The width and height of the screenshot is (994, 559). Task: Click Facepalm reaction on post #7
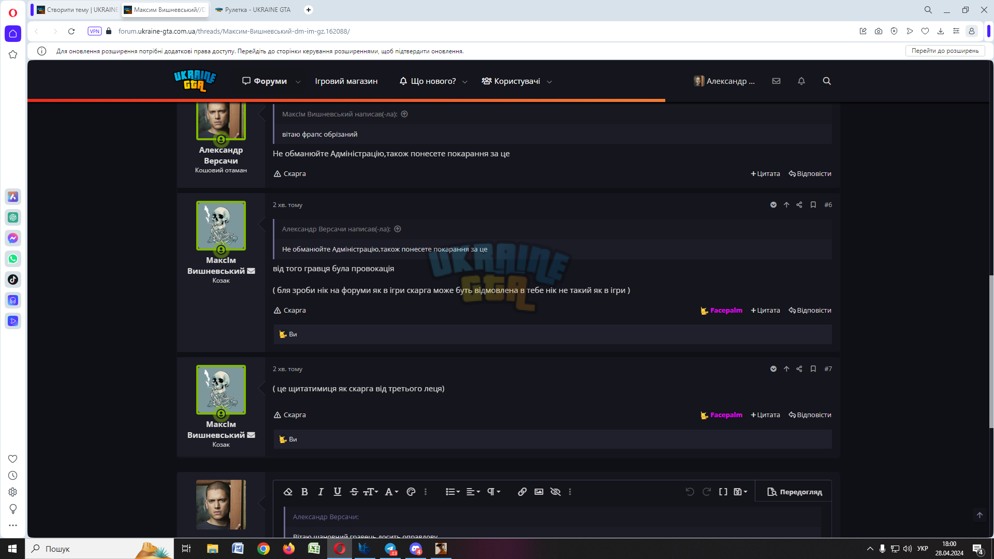(x=721, y=415)
